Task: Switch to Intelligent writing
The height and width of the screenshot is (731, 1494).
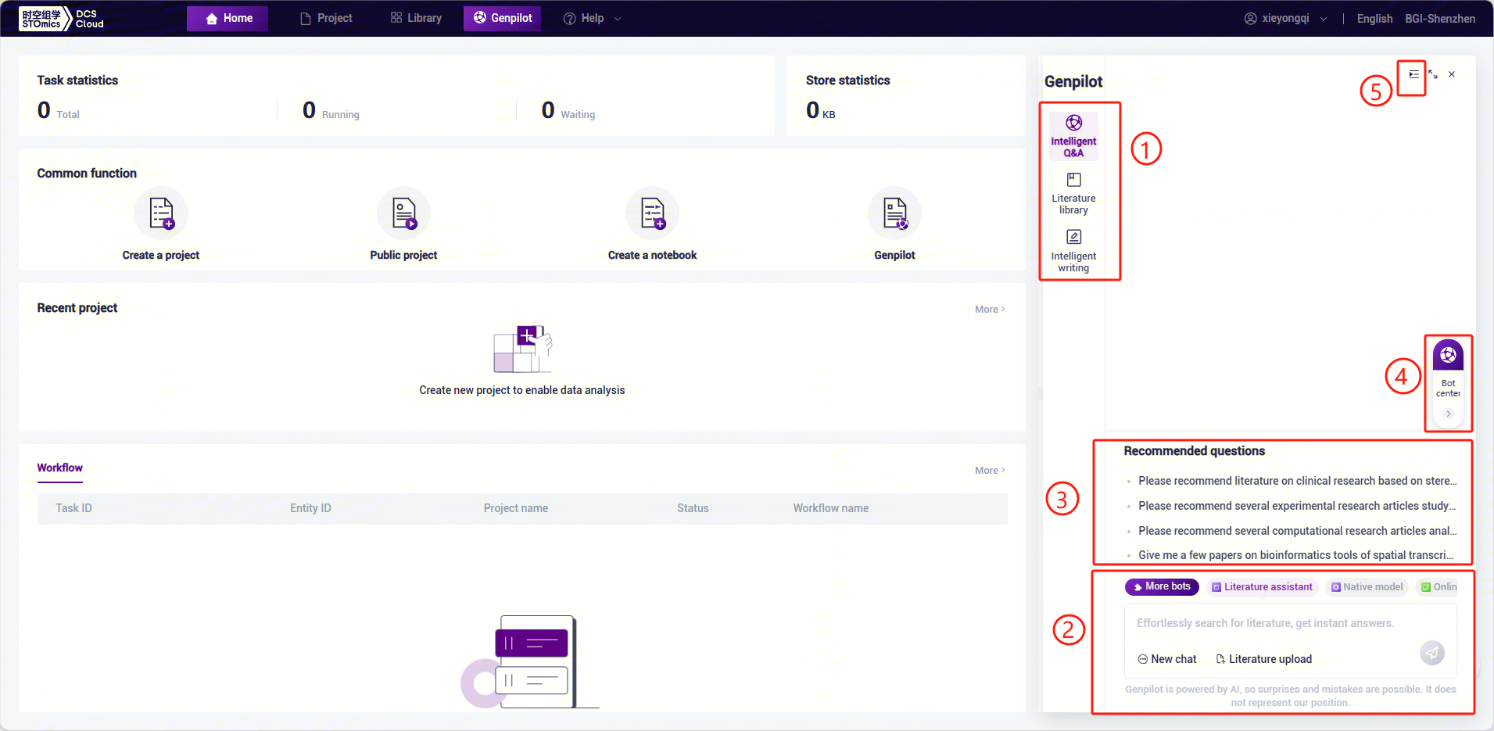Action: [x=1073, y=250]
